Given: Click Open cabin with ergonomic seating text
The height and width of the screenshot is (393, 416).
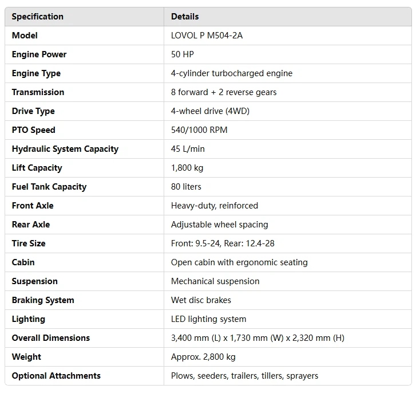Looking at the screenshot, I should pos(239,262).
